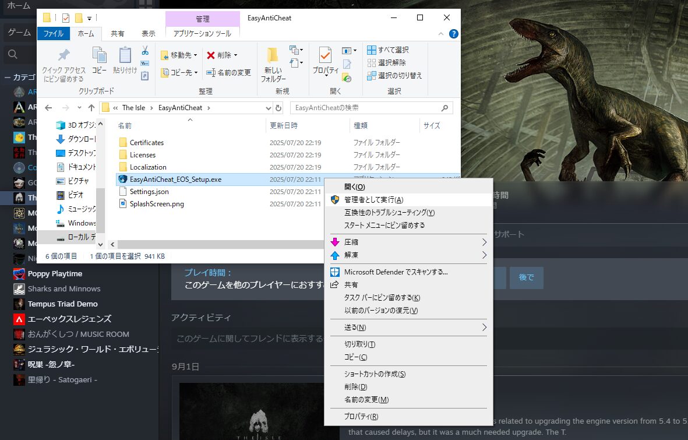Choose Pin to Taskbar (タスク バーにピン留めする)
The width and height of the screenshot is (688, 440).
(x=408, y=298)
